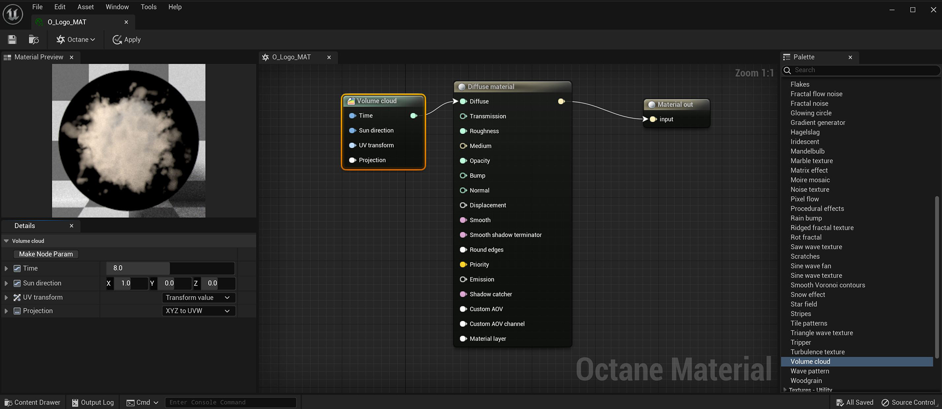942x409 pixels.
Task: Click the Time value slider field
Action: (x=170, y=268)
